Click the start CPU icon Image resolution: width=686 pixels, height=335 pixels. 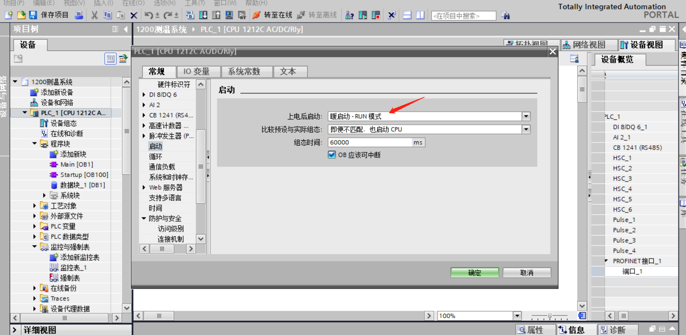tap(363, 15)
